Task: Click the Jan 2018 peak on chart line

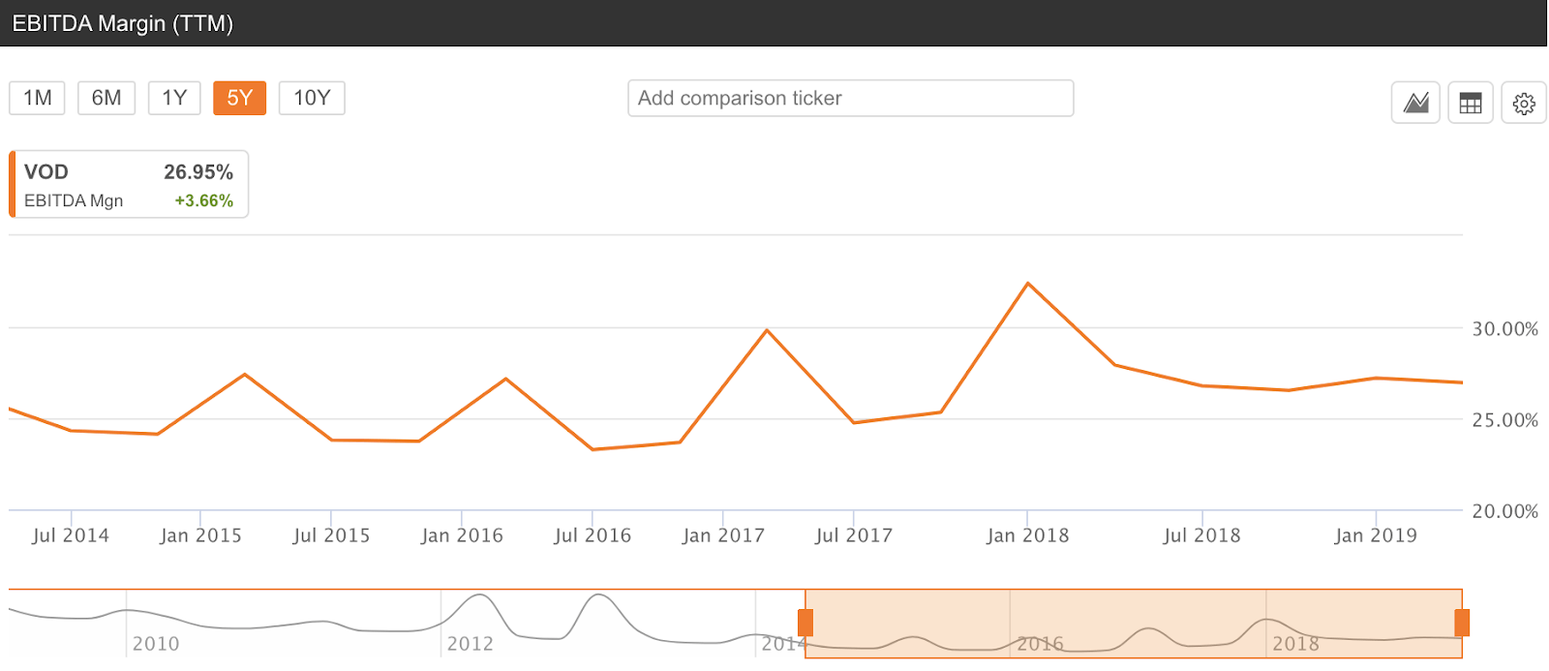Action: tap(1027, 284)
